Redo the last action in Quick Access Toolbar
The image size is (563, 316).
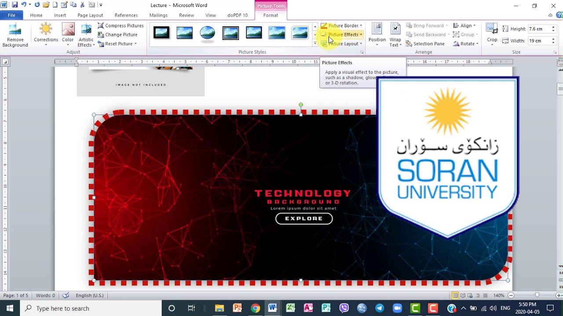(37, 5)
